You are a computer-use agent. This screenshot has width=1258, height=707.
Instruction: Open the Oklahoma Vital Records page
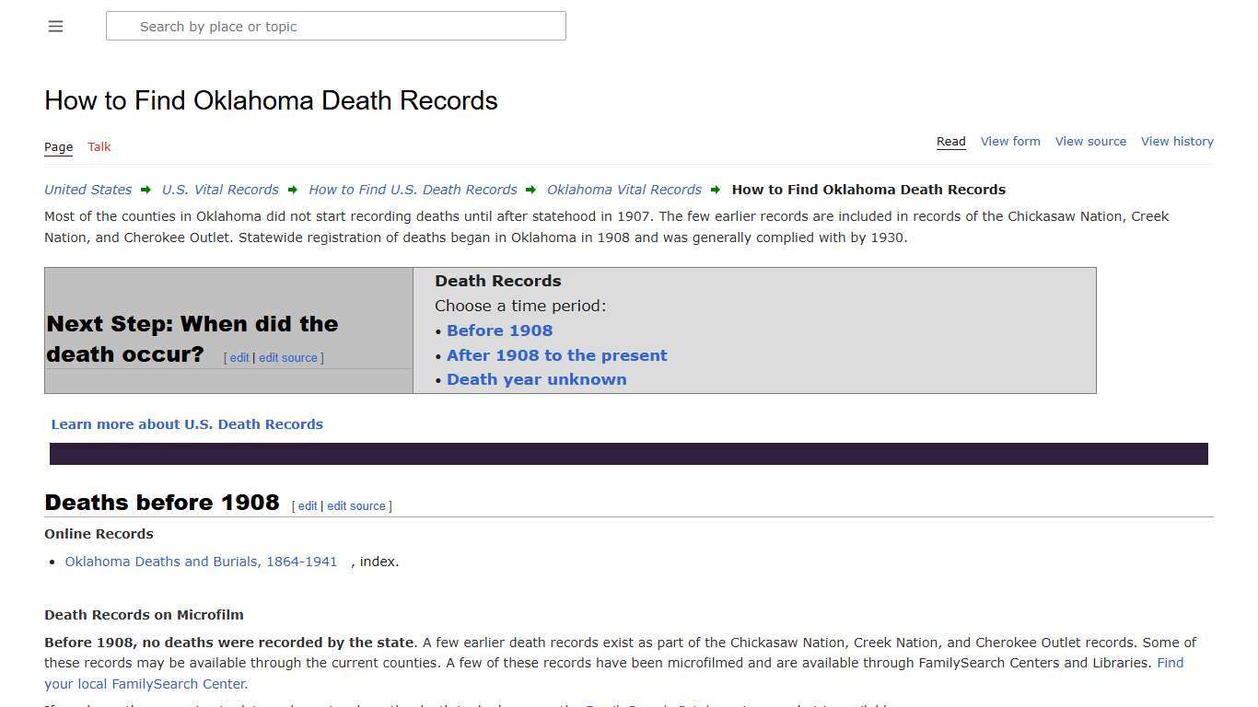623,190
